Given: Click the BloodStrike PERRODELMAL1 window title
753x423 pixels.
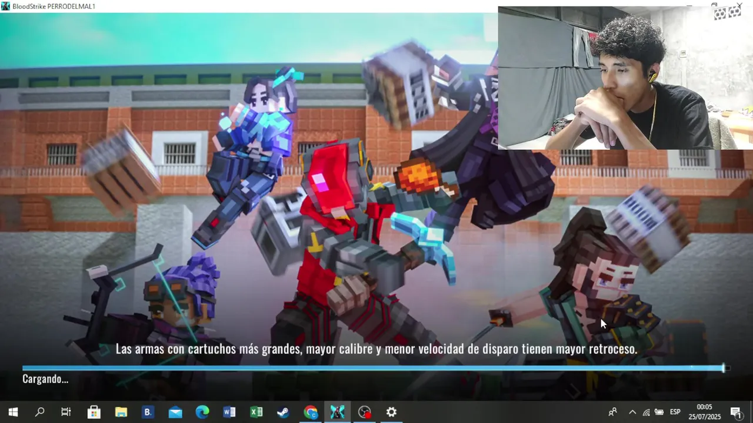Looking at the screenshot, I should pos(54,6).
